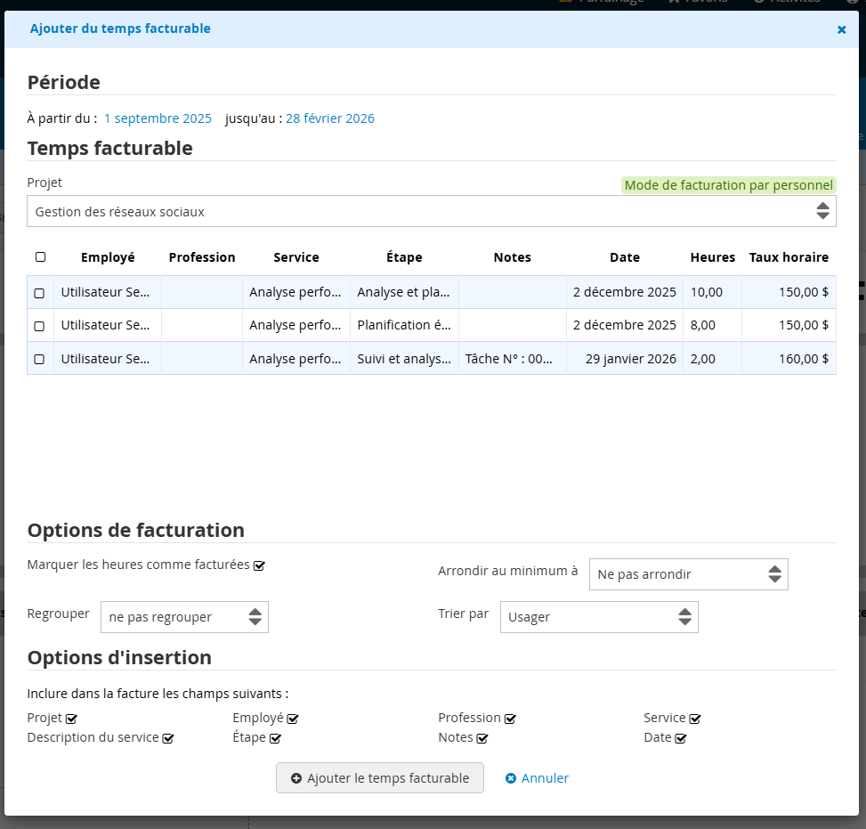Image resolution: width=866 pixels, height=829 pixels.
Task: Click 'Ajouter le temps facturable' button
Action: click(x=379, y=778)
